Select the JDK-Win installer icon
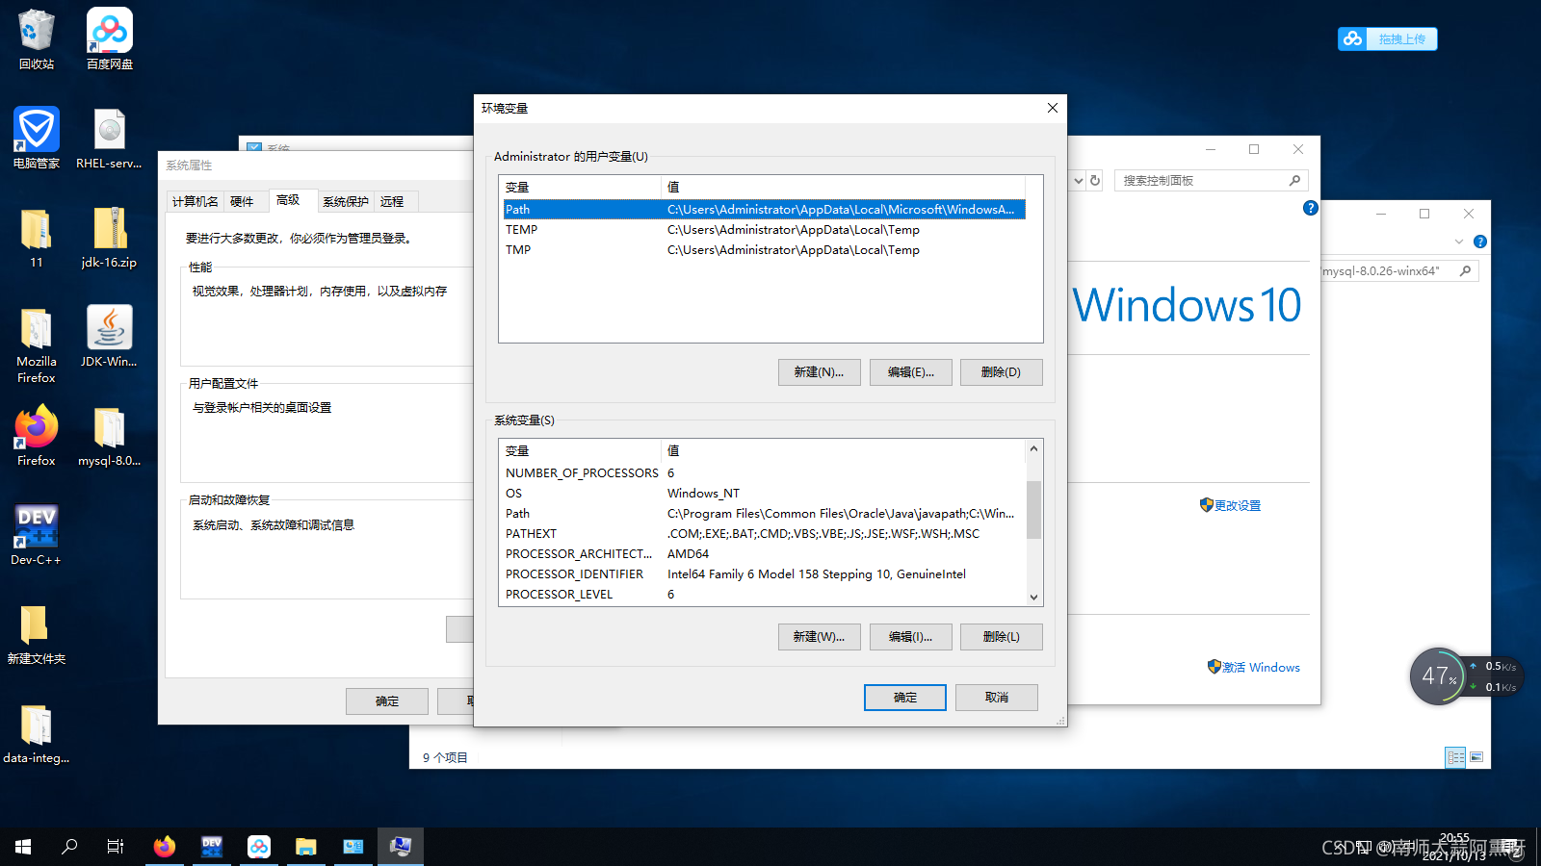Screen dimensions: 1541x866 [109, 337]
